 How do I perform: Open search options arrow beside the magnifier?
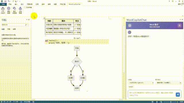click(x=28, y=25)
